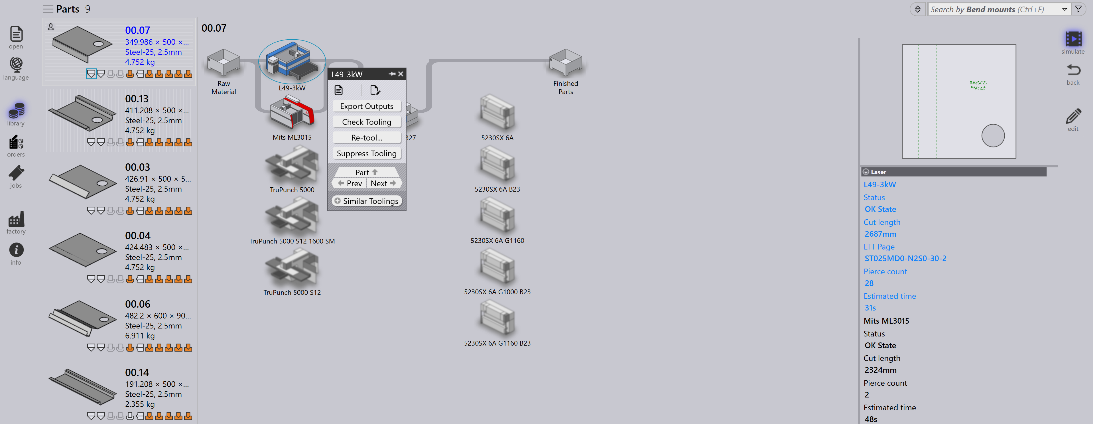Screen dimensions: 1093x424
Task: Click Export Outputs
Action: [x=367, y=106]
